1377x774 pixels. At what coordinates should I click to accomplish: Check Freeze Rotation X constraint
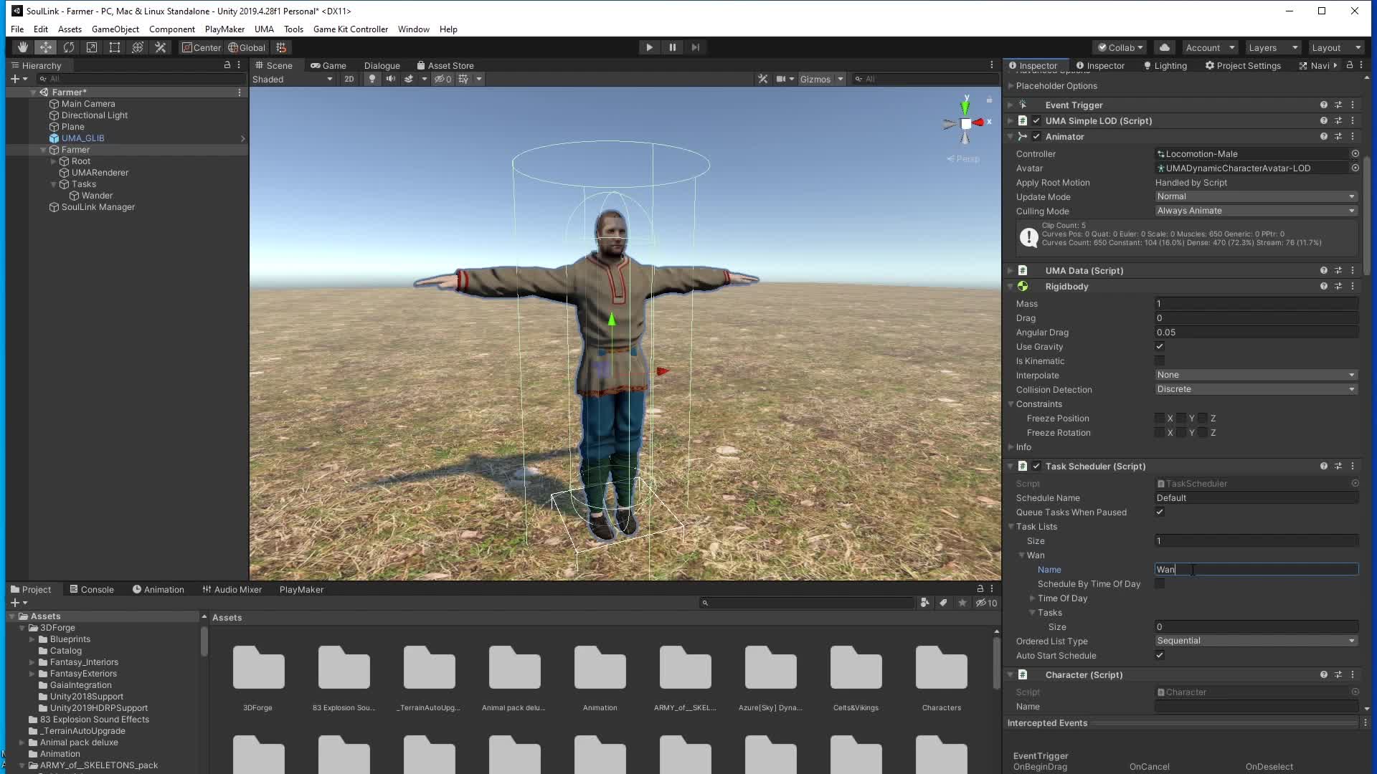click(1160, 432)
